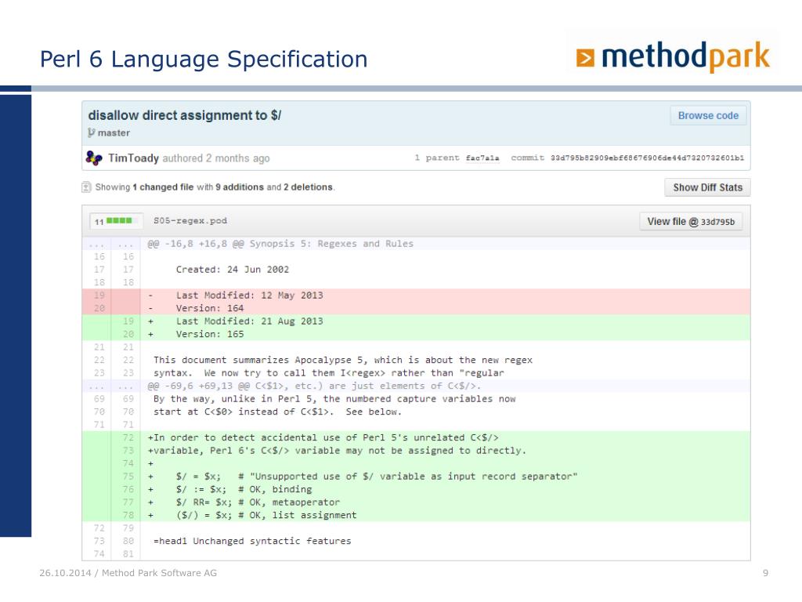Image resolution: width=802 pixels, height=602 pixels.
Task: Click the '2 deletions' text
Action: tap(308, 187)
